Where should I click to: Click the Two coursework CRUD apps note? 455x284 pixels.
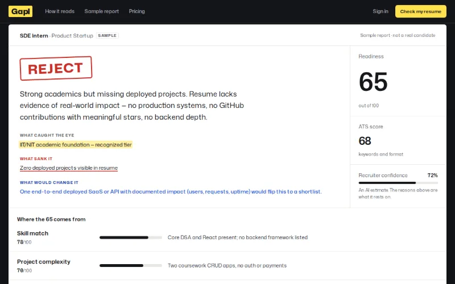click(227, 265)
